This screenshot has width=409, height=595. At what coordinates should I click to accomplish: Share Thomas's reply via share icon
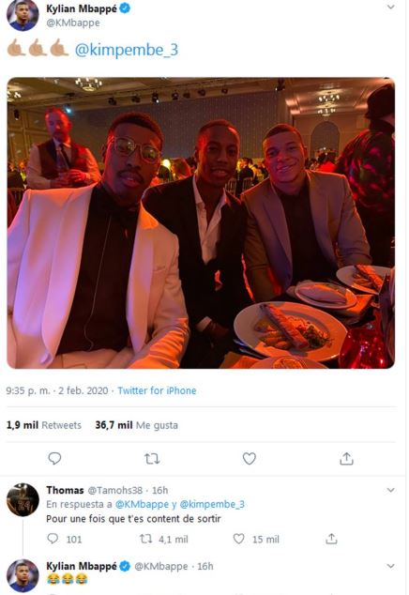(331, 539)
